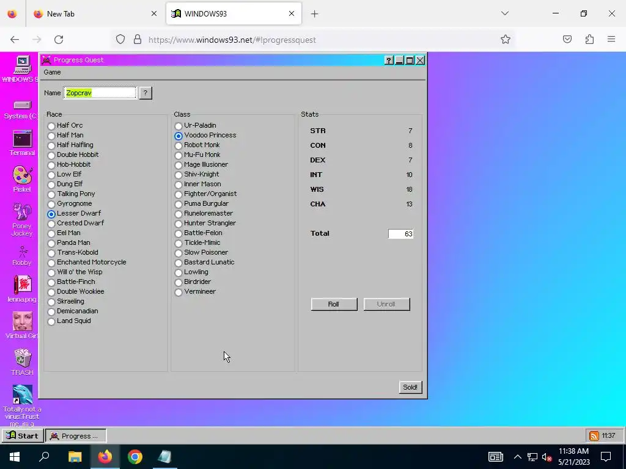Maximize the Progress Quest window
The width and height of the screenshot is (626, 469).
[410, 60]
